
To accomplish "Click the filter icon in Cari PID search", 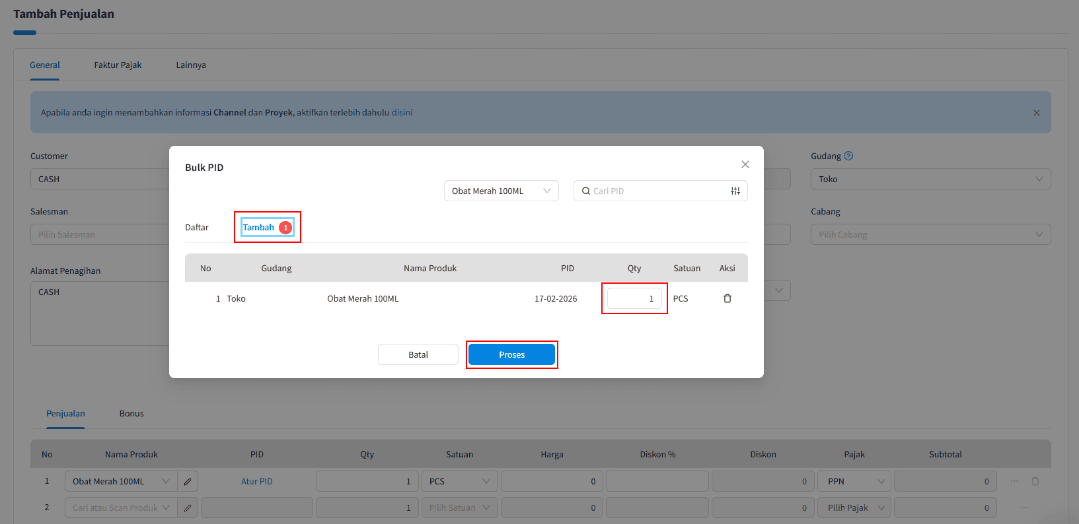I will click(x=735, y=191).
